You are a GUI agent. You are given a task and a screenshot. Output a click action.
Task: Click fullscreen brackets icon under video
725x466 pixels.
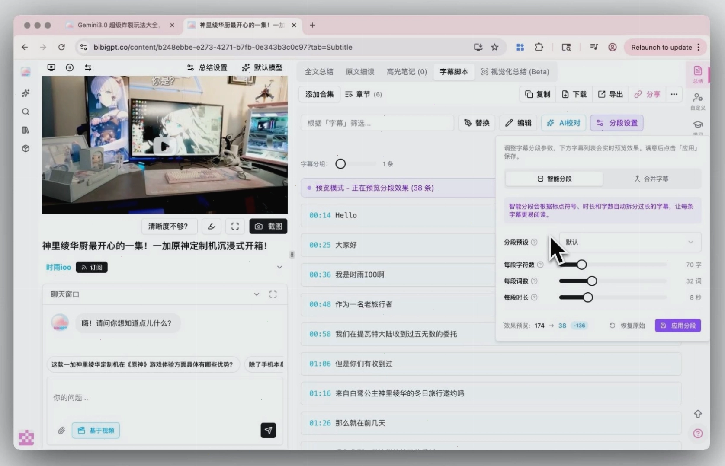[235, 226]
